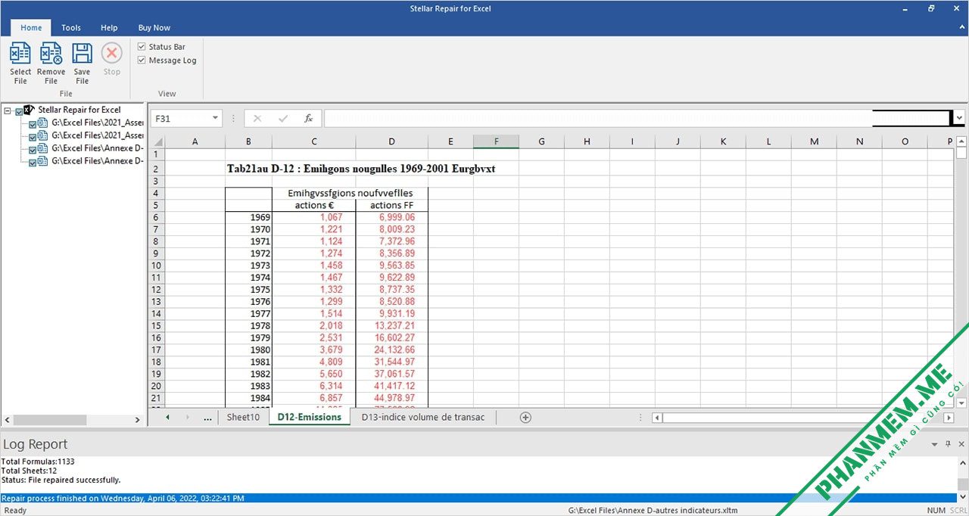Click the cancel X in formula bar
Screen dimensions: 969x516
click(x=257, y=119)
